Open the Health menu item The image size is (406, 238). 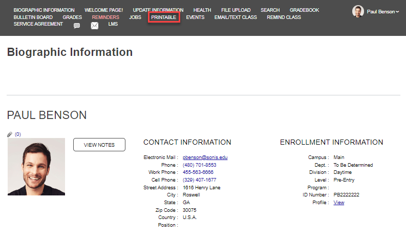point(202,10)
